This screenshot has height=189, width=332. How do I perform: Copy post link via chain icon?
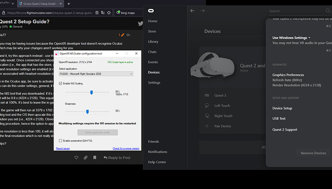[x=86, y=157]
